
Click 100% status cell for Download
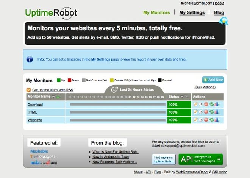[179, 105]
